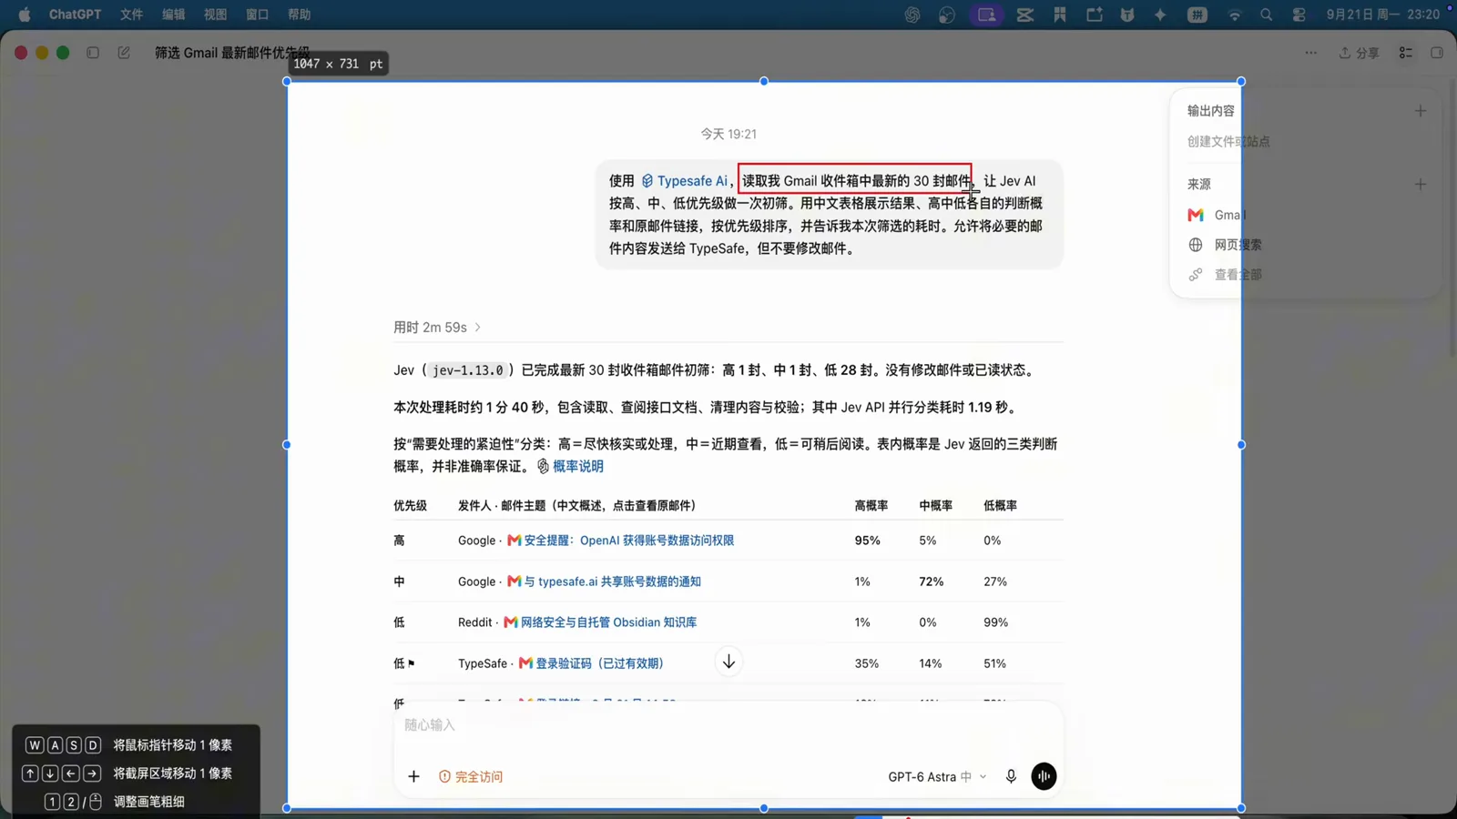This screenshot has width=1457, height=819.
Task: Click 创建文件或站点 option
Action: (1228, 141)
